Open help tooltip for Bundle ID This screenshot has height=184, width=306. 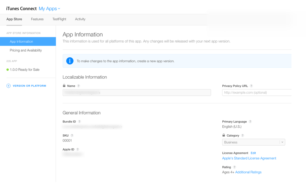tap(79, 121)
